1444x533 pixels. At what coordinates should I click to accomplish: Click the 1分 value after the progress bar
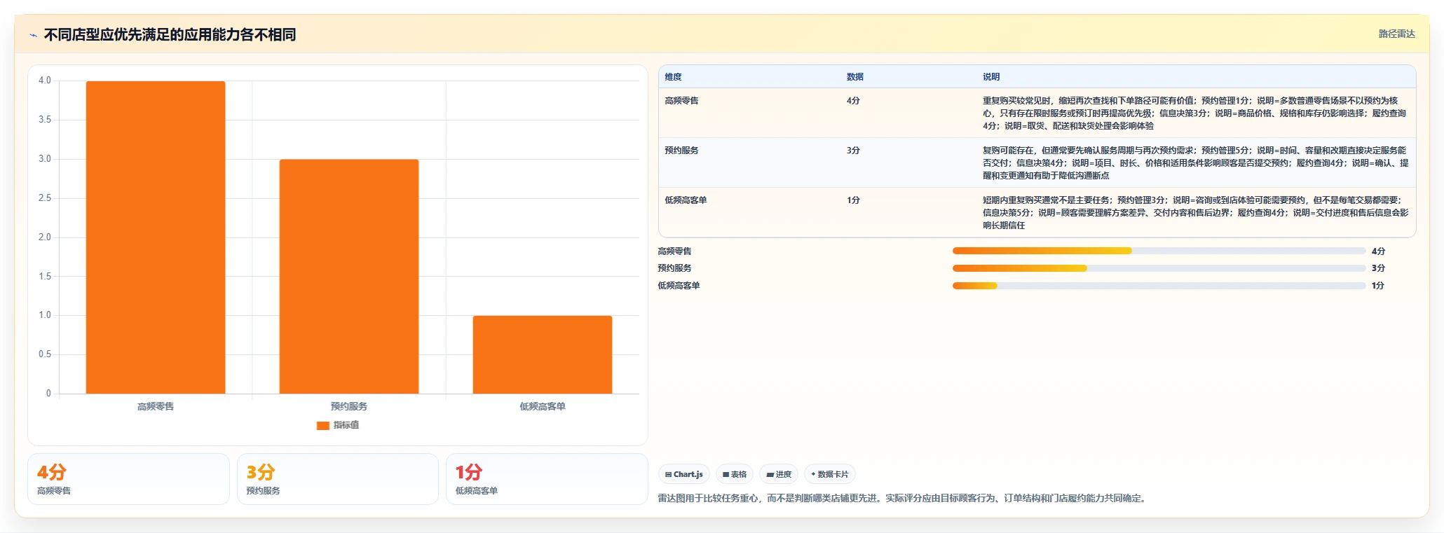1378,286
